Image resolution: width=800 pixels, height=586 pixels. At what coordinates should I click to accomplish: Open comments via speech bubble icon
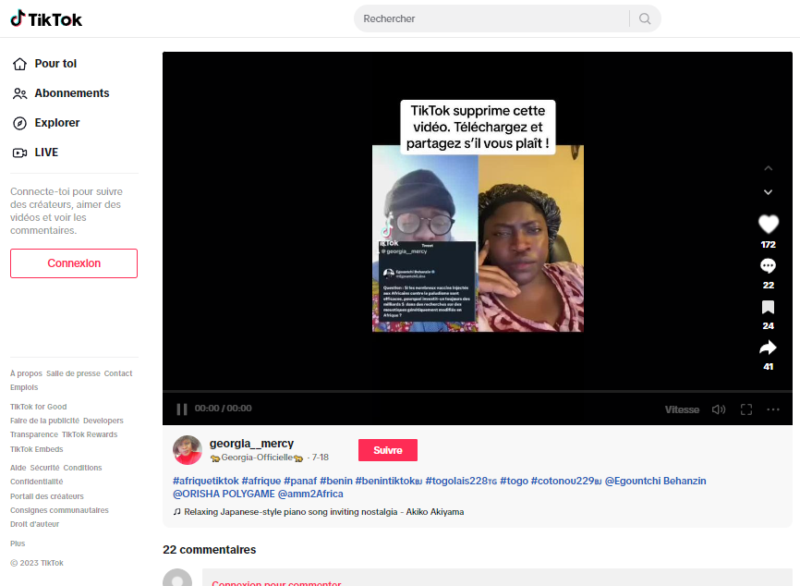point(769,265)
